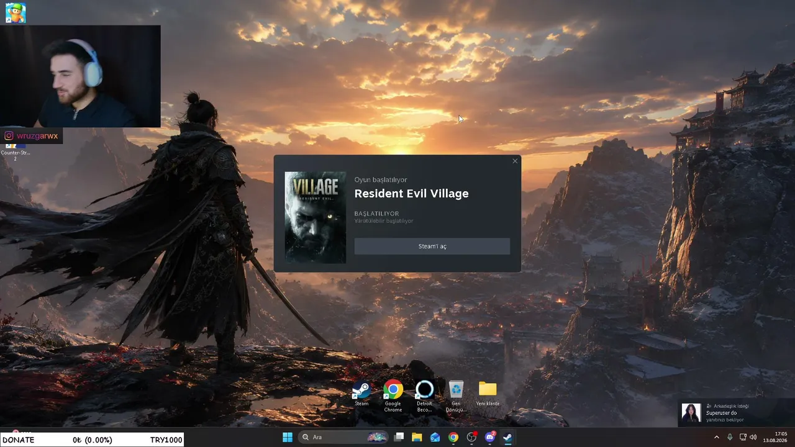Select the Stumble Guys desktop shortcut
The image size is (795, 447).
point(16,12)
